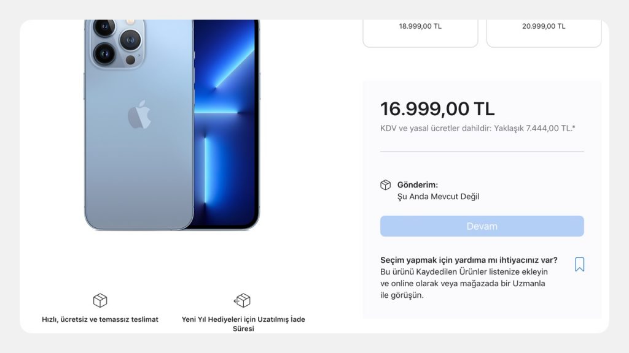The height and width of the screenshot is (353, 629).
Task: Click Hızlı, ücretsiz ve temassız teslimat text
Action: [x=100, y=319]
